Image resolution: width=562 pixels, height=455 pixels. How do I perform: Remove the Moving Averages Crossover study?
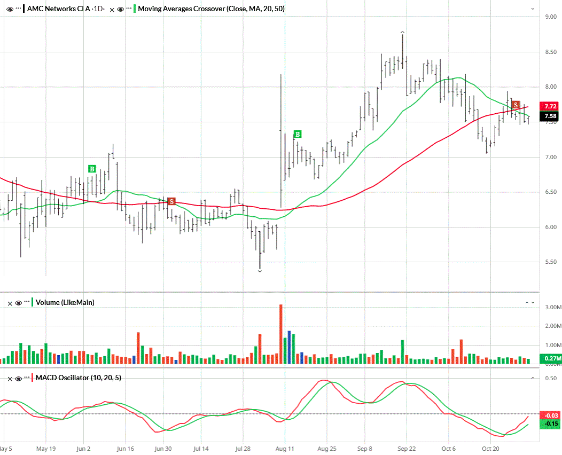[x=112, y=9]
